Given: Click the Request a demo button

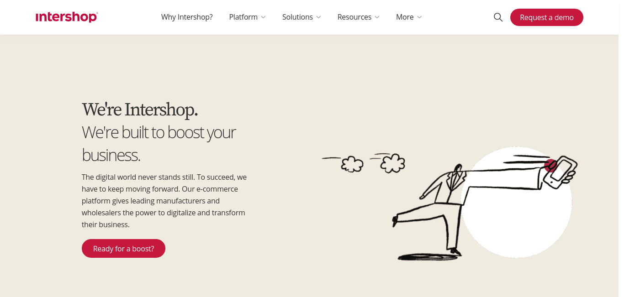Looking at the screenshot, I should (547, 17).
